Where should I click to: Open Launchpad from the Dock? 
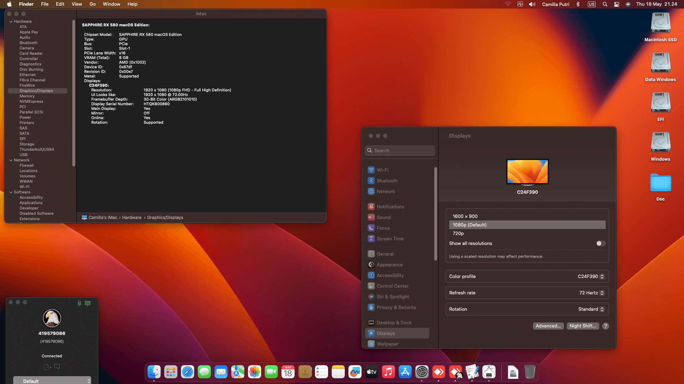coord(171,372)
